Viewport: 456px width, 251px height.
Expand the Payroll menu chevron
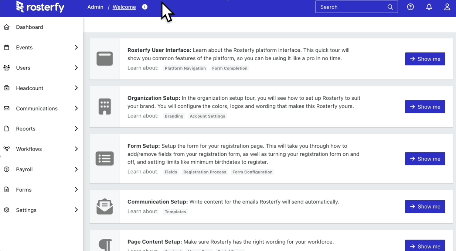pyautogui.click(x=76, y=169)
